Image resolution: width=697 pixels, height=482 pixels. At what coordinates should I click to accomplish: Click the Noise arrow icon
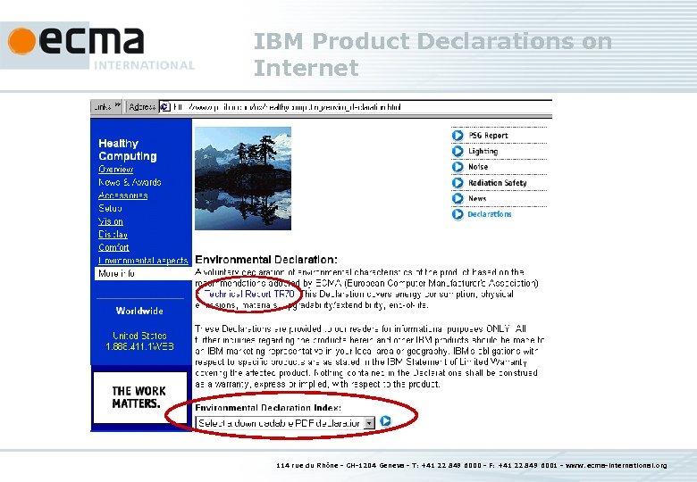458,167
